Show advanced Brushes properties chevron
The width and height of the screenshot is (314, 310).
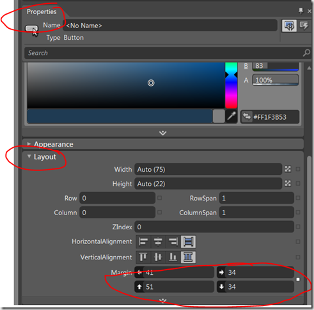click(x=163, y=133)
